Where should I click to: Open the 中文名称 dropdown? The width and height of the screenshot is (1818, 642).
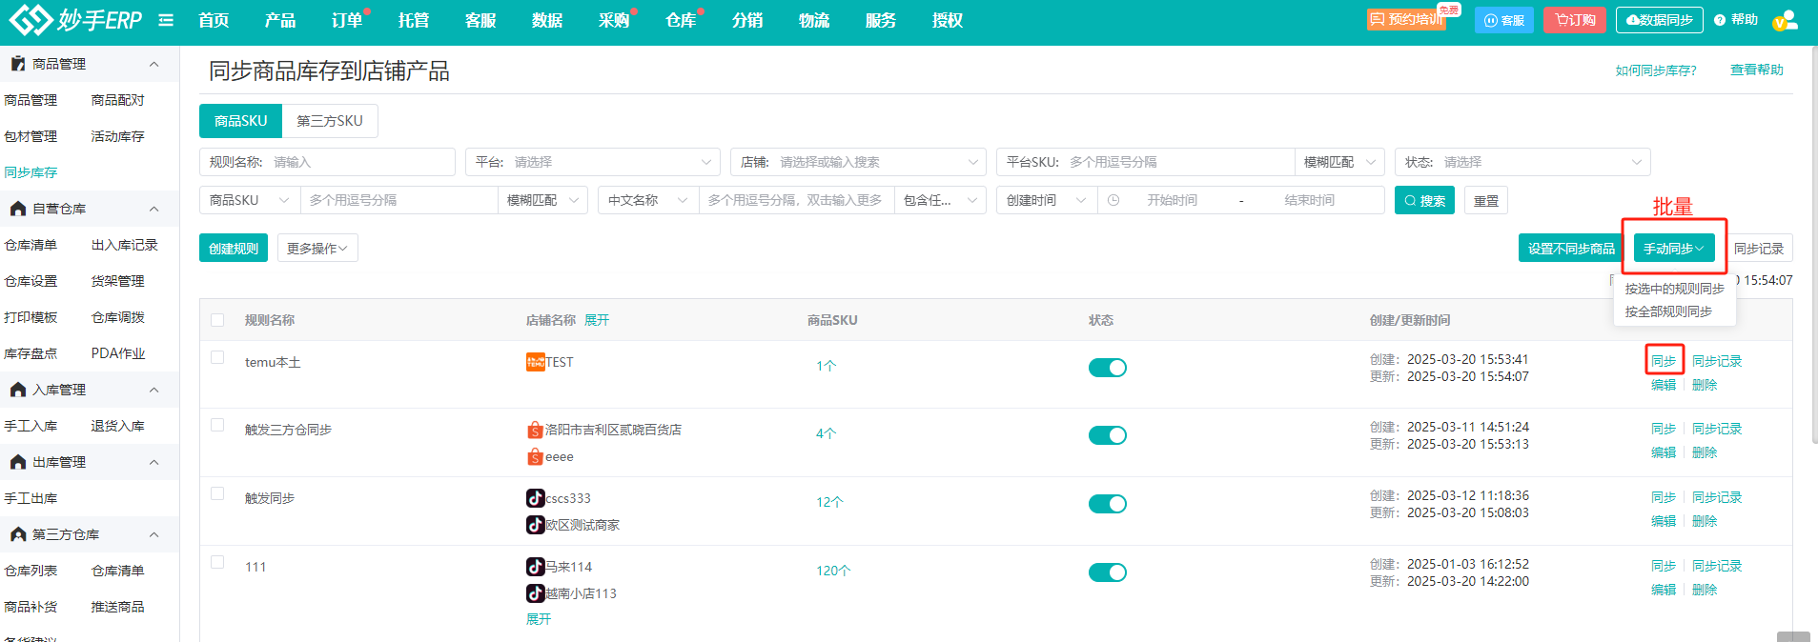click(648, 200)
